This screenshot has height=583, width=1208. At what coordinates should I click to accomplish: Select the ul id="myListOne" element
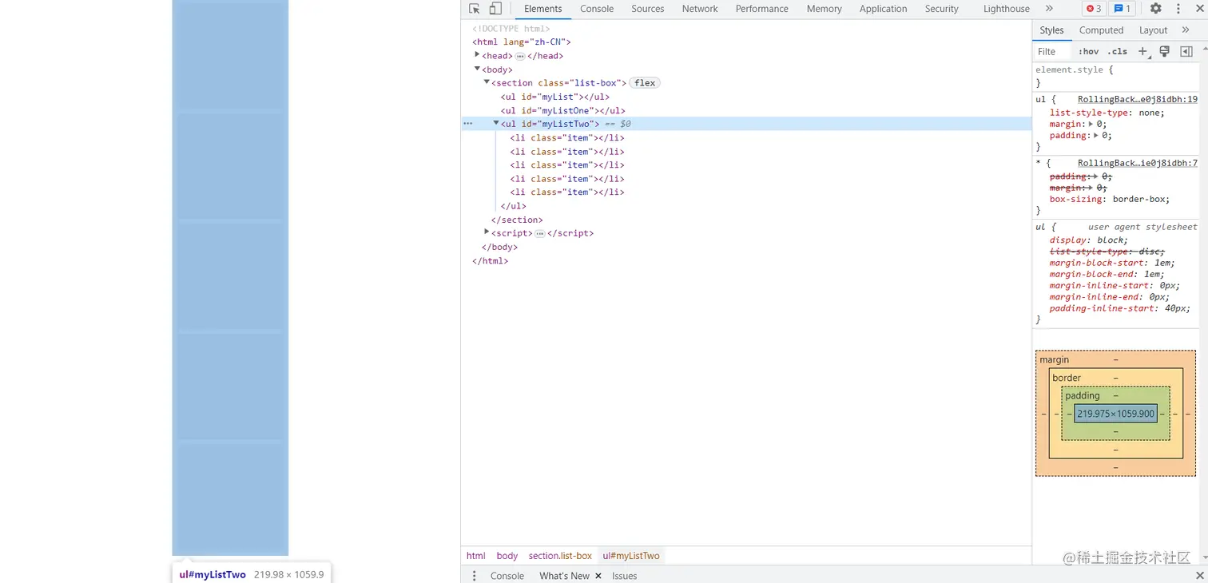tap(563, 110)
